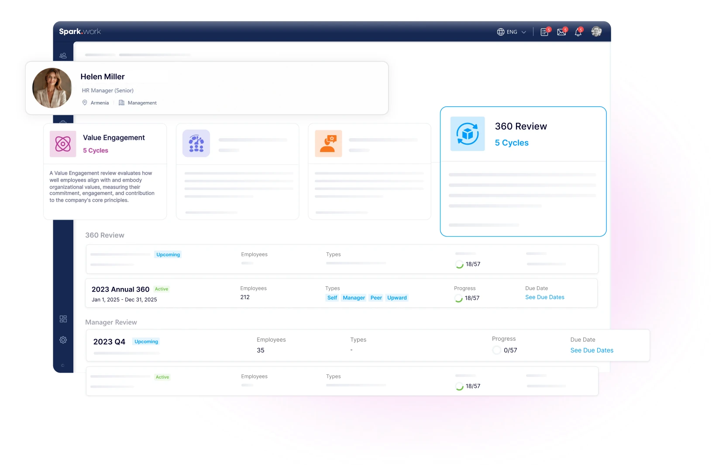Click Active badge beside 2023 Annual 360
712x468 pixels.
(162, 289)
